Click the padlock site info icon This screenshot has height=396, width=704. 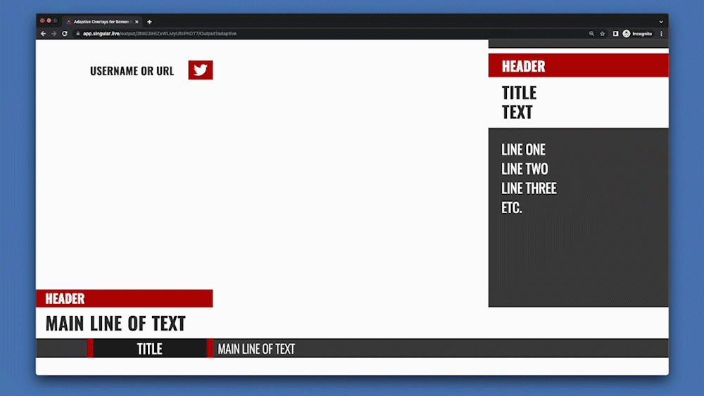[x=78, y=34]
